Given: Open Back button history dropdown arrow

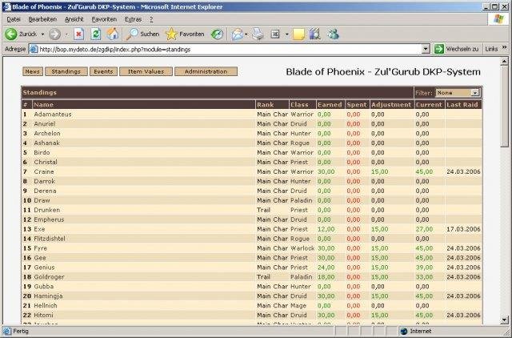Looking at the screenshot, I should [x=42, y=34].
